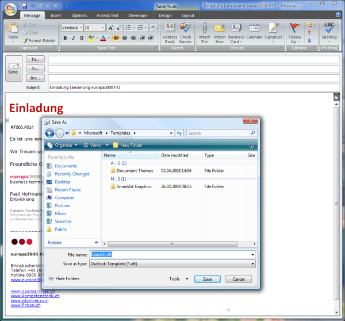Shrink the font size

[119, 28]
